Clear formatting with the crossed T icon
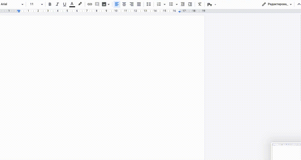301x160 pixels. click(200, 4)
